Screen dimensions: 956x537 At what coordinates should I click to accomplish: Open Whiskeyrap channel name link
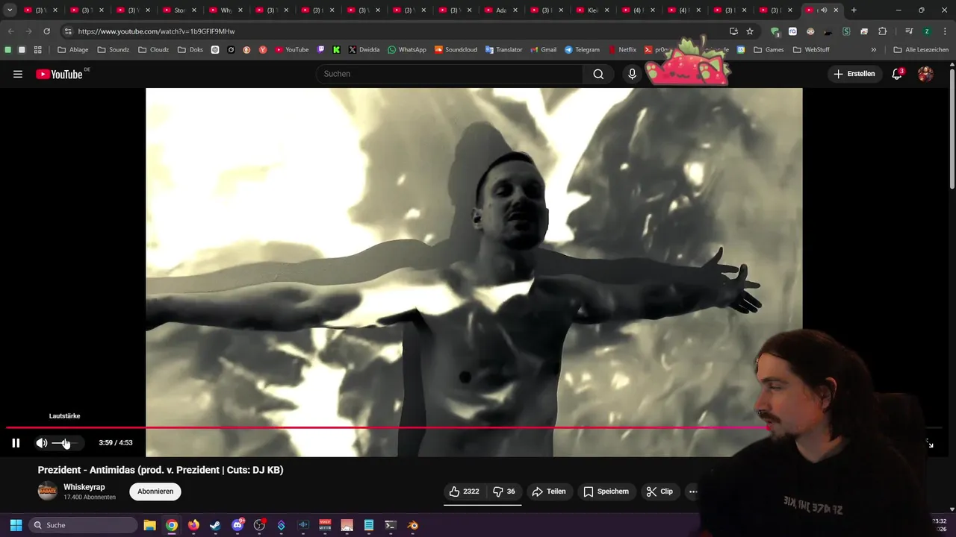(84, 487)
